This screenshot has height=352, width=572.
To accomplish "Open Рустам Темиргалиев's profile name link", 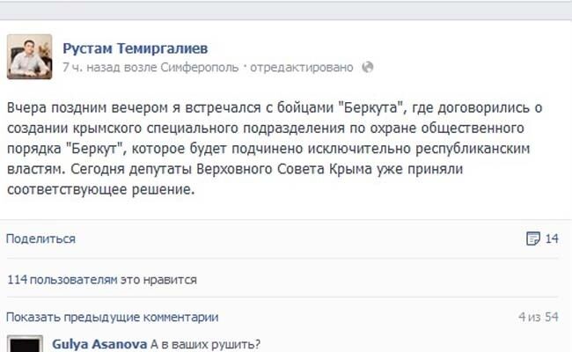I will coord(136,47).
